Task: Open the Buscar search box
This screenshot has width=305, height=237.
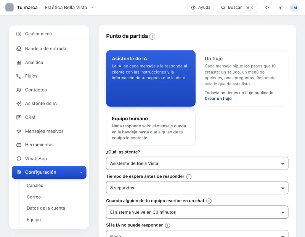Action: click(x=237, y=8)
